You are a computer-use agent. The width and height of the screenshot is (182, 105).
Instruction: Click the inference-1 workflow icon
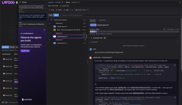(x=53, y=33)
